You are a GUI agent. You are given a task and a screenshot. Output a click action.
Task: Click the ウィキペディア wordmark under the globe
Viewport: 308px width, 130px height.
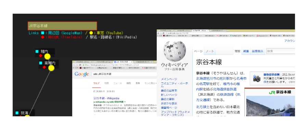pos(174,65)
